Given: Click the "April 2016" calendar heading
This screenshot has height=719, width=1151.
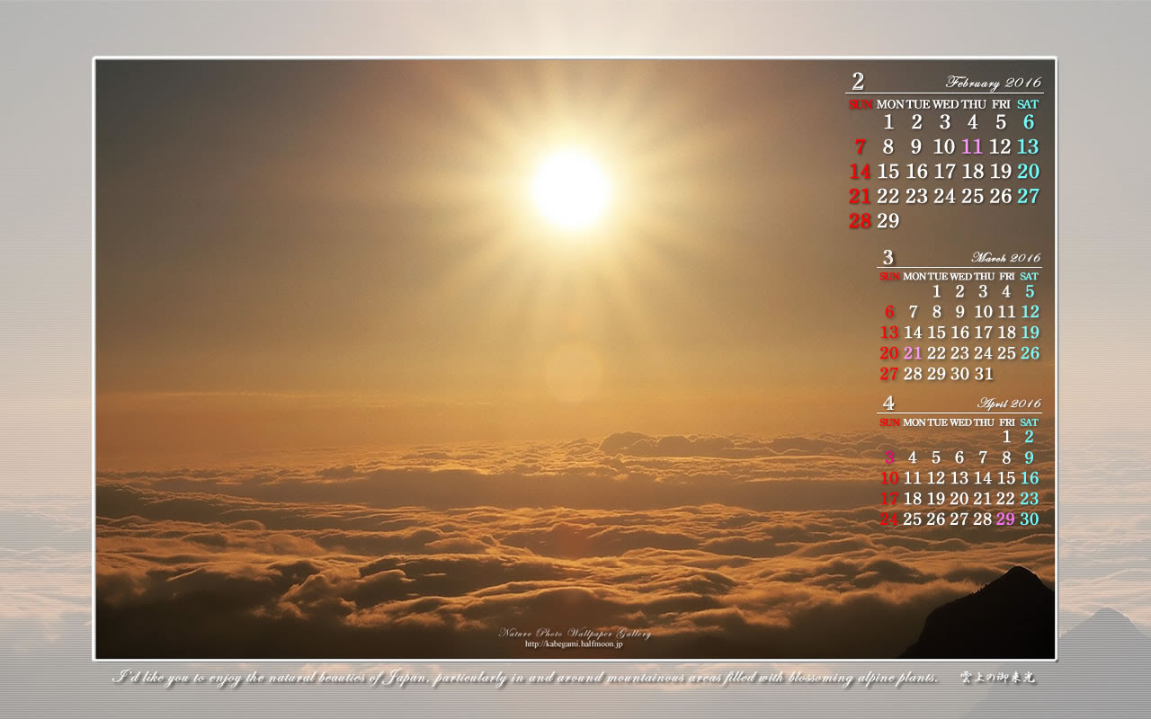Looking at the screenshot, I should point(1009,404).
